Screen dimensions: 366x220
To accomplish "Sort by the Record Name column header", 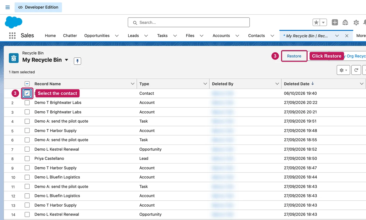I will pos(48,84).
